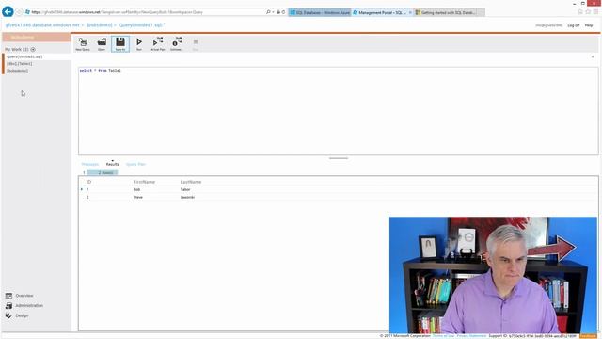The height and width of the screenshot is (339, 602).
Task: Click the orange Feedback button in footer
Action: click(x=588, y=336)
